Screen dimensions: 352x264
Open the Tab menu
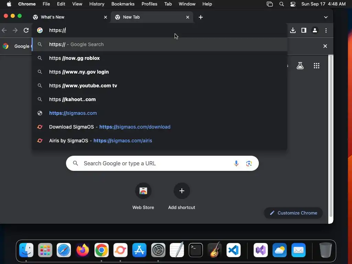coord(168,4)
